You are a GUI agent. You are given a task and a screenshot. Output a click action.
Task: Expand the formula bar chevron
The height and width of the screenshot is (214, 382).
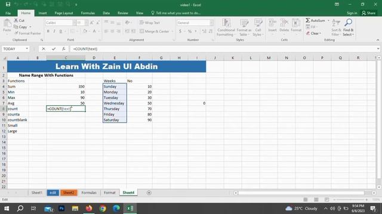[378, 49]
